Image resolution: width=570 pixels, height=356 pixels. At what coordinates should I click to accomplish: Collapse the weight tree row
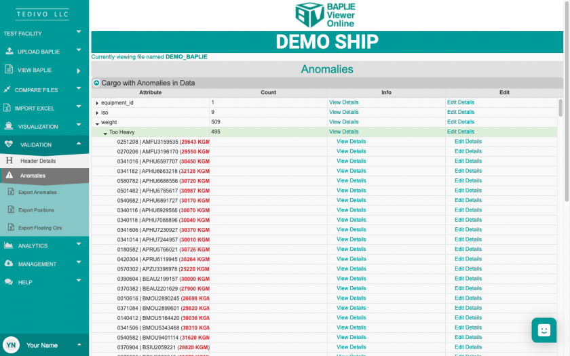tap(97, 123)
